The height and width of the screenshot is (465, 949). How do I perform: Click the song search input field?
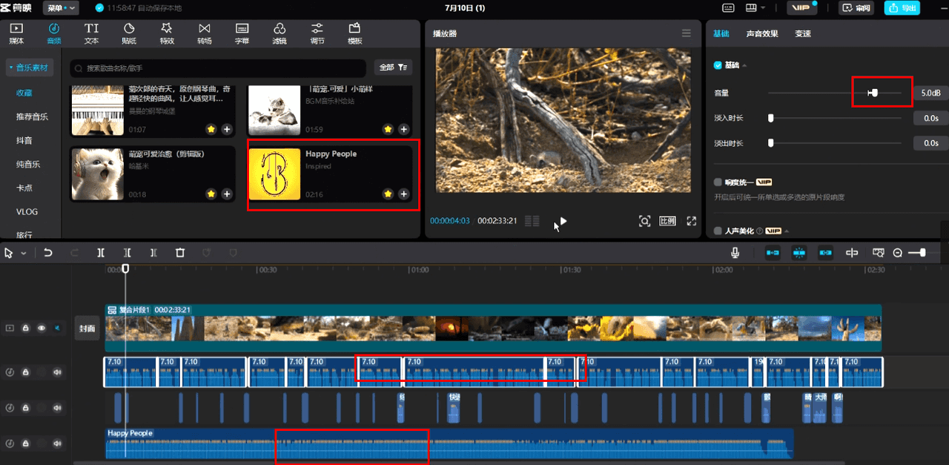[218, 67]
